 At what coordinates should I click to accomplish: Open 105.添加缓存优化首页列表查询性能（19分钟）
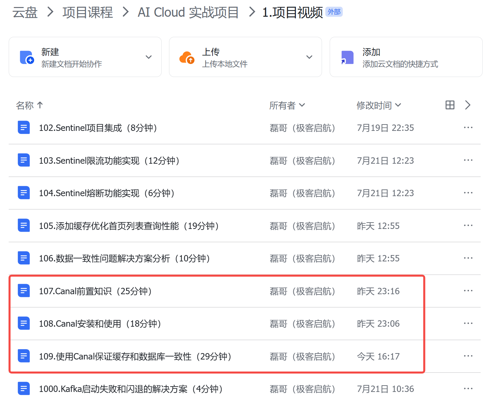click(129, 226)
